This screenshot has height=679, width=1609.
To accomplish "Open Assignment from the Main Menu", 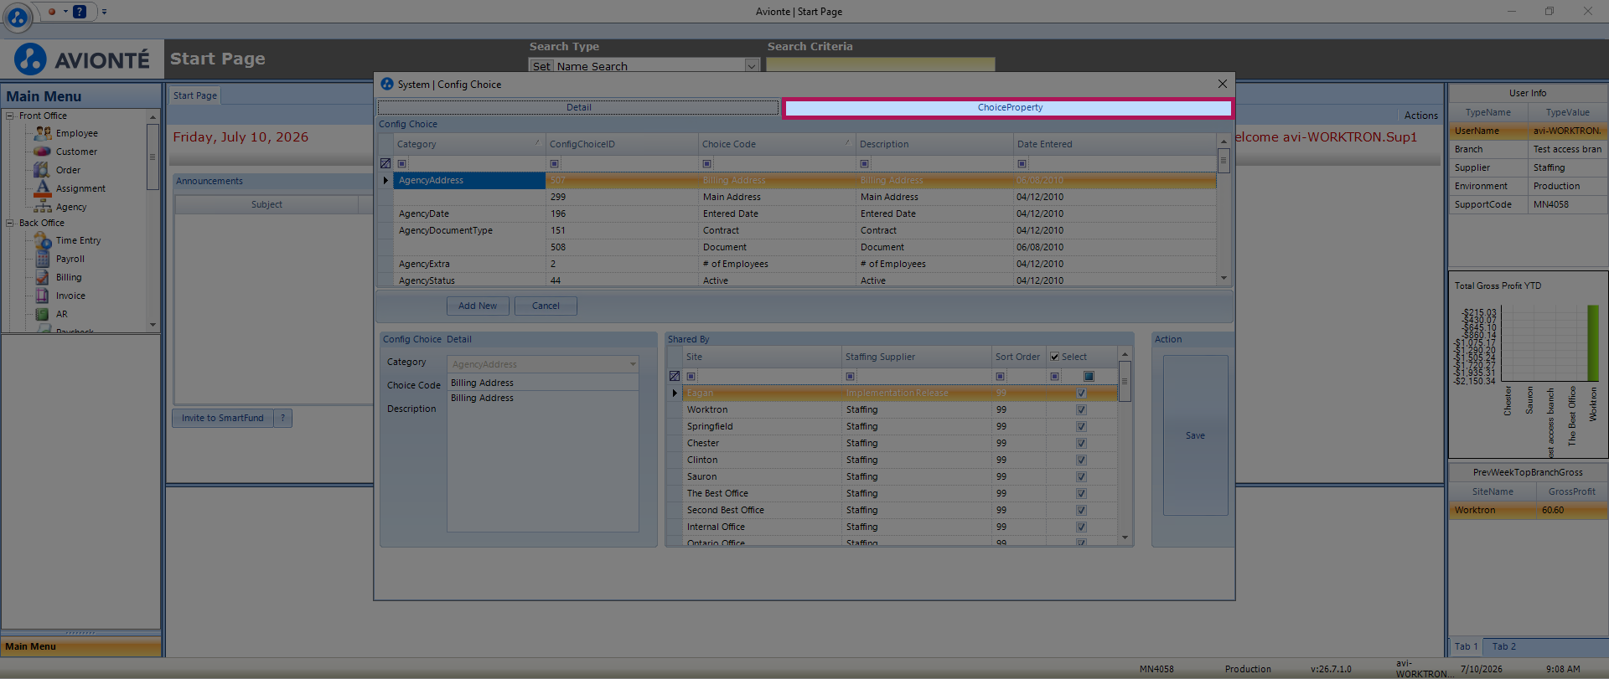I will 80,188.
